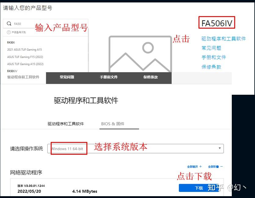Open the 保修条款 blue link
Viewport: 255px width, 198px height.
(x=211, y=67)
